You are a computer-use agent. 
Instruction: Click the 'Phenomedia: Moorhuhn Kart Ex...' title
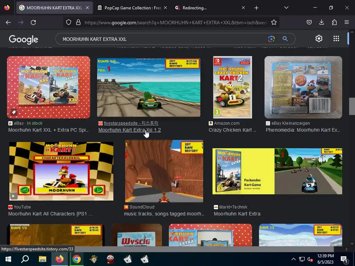pos(303,130)
